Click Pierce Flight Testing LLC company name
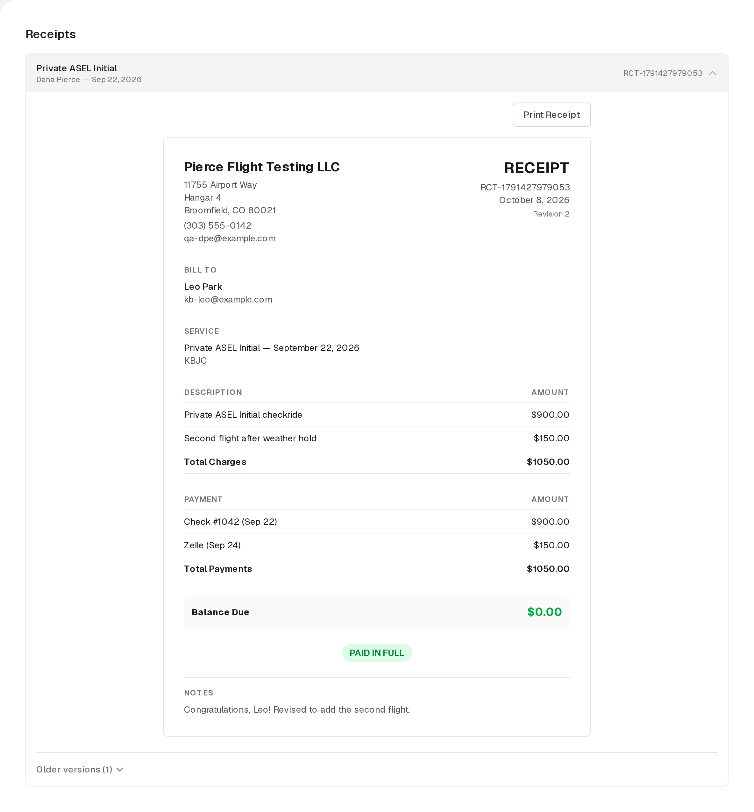754x812 pixels. point(261,167)
